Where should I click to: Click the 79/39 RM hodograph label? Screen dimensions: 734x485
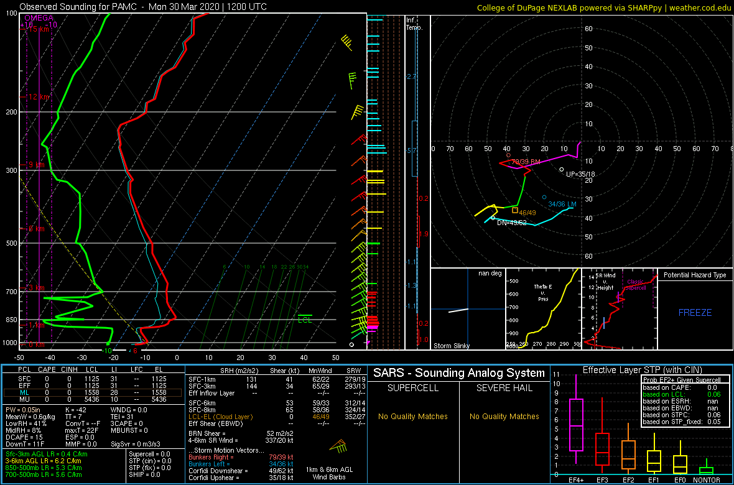pos(526,162)
